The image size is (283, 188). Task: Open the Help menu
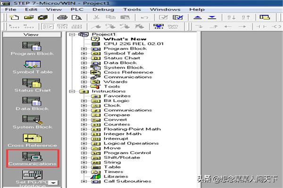(197, 9)
